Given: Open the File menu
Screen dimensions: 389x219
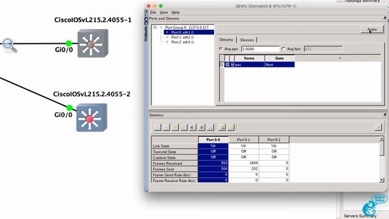Looking at the screenshot, I should tap(153, 12).
